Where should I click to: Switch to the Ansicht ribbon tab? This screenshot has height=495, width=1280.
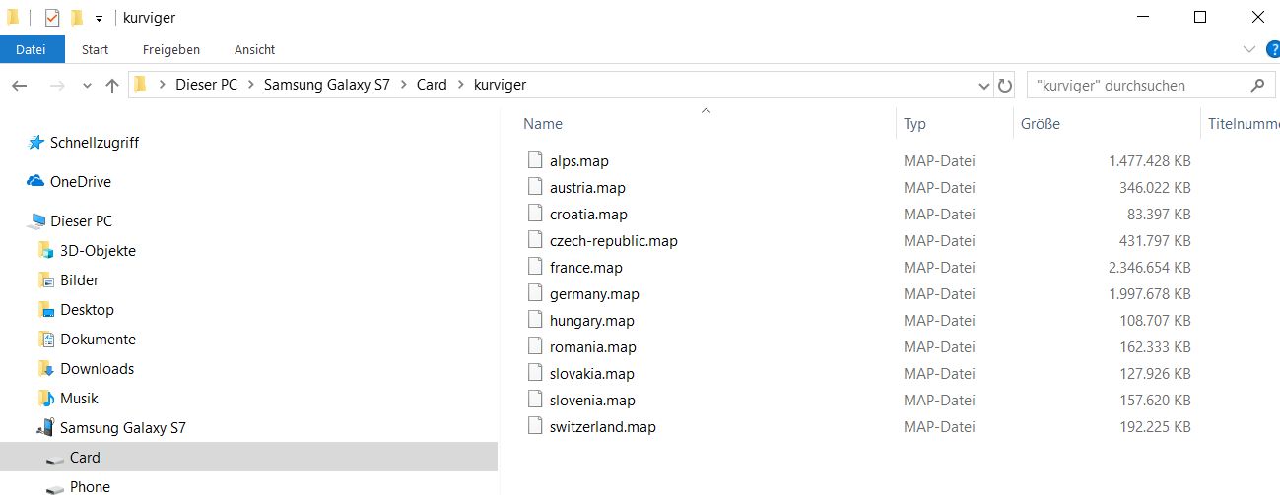pyautogui.click(x=254, y=49)
